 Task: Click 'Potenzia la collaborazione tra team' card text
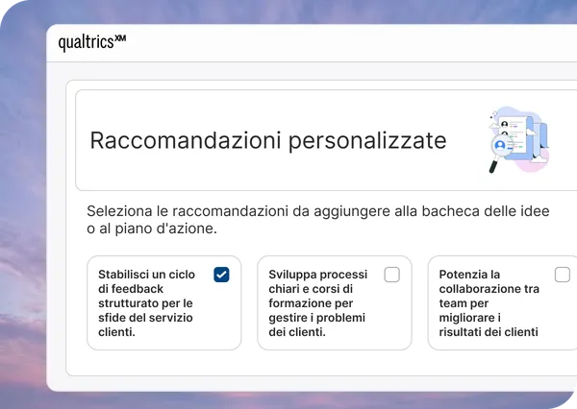pos(489,303)
